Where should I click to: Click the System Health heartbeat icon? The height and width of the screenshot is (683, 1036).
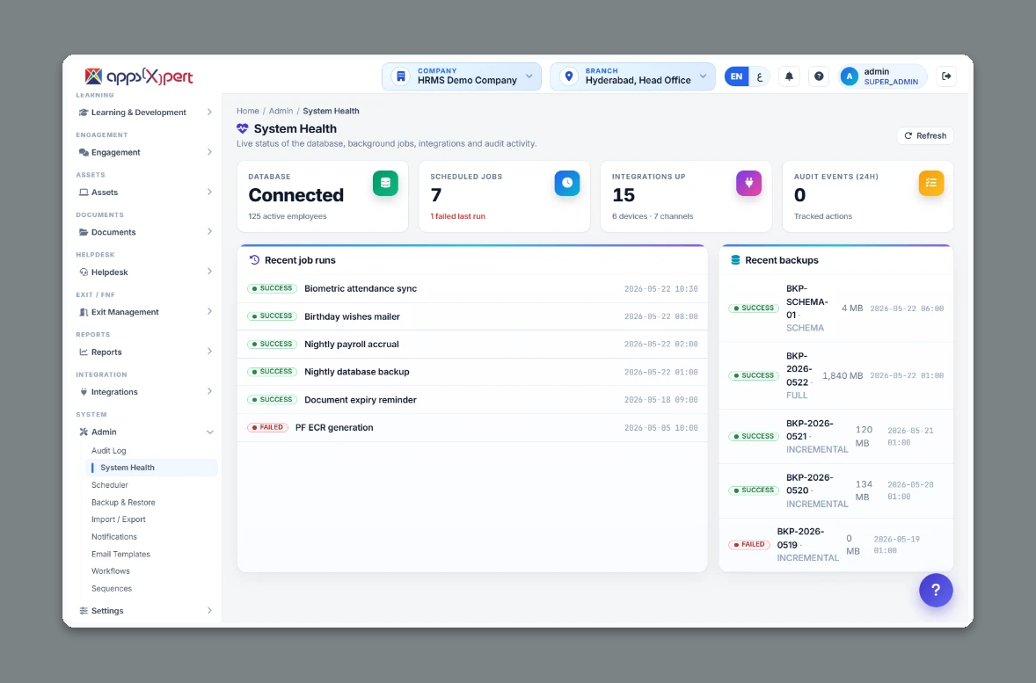coord(243,129)
